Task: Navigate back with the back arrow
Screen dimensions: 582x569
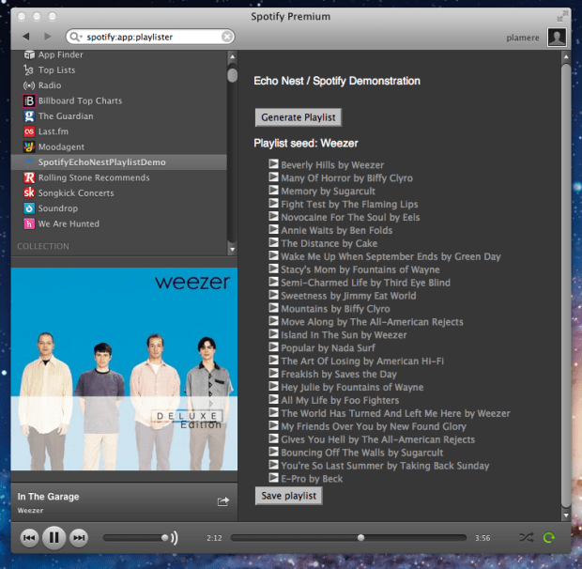Action: pyautogui.click(x=25, y=37)
